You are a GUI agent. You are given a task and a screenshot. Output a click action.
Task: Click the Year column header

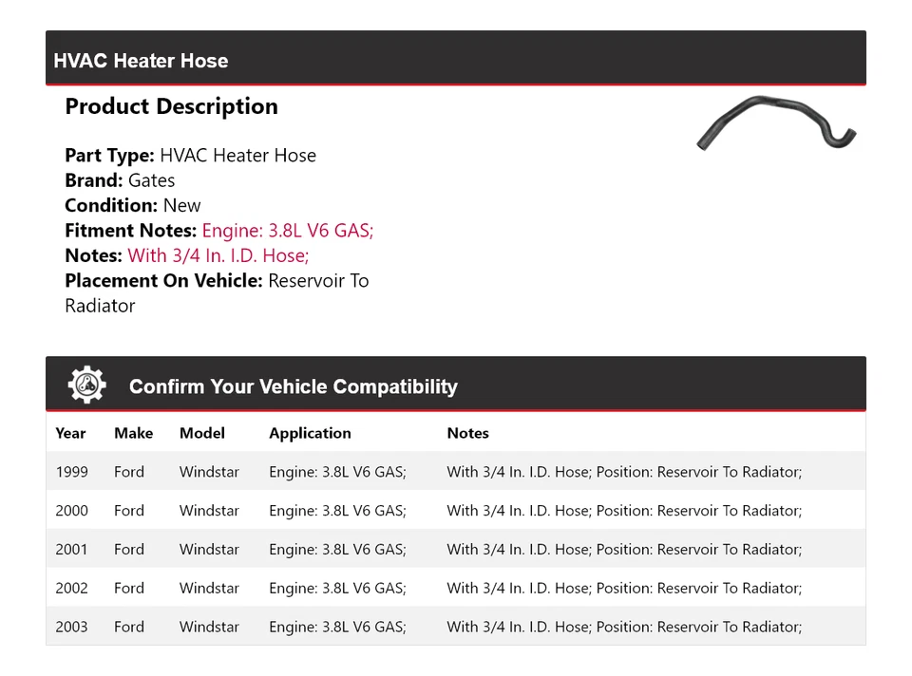(x=70, y=433)
